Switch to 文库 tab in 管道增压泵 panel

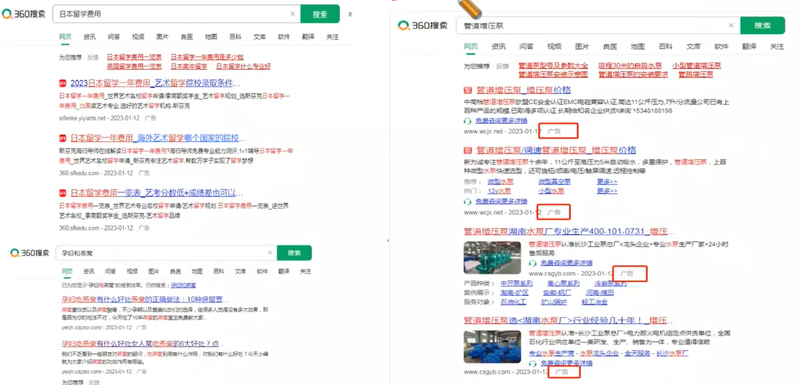pos(693,46)
